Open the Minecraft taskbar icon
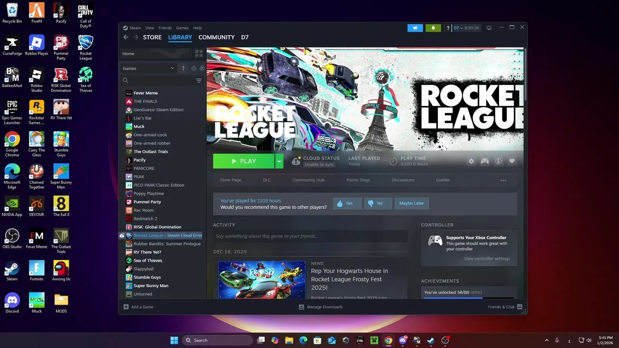The height and width of the screenshot is (348, 619). coord(374,340)
